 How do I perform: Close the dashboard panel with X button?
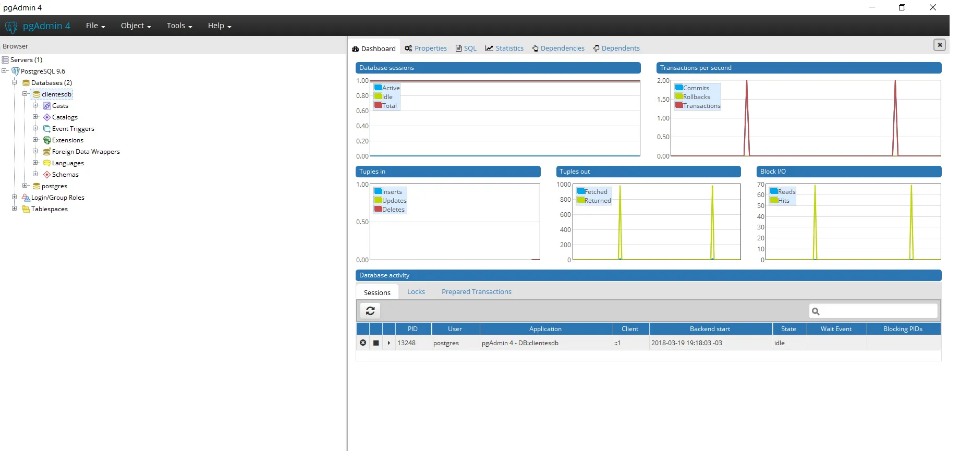pos(939,45)
